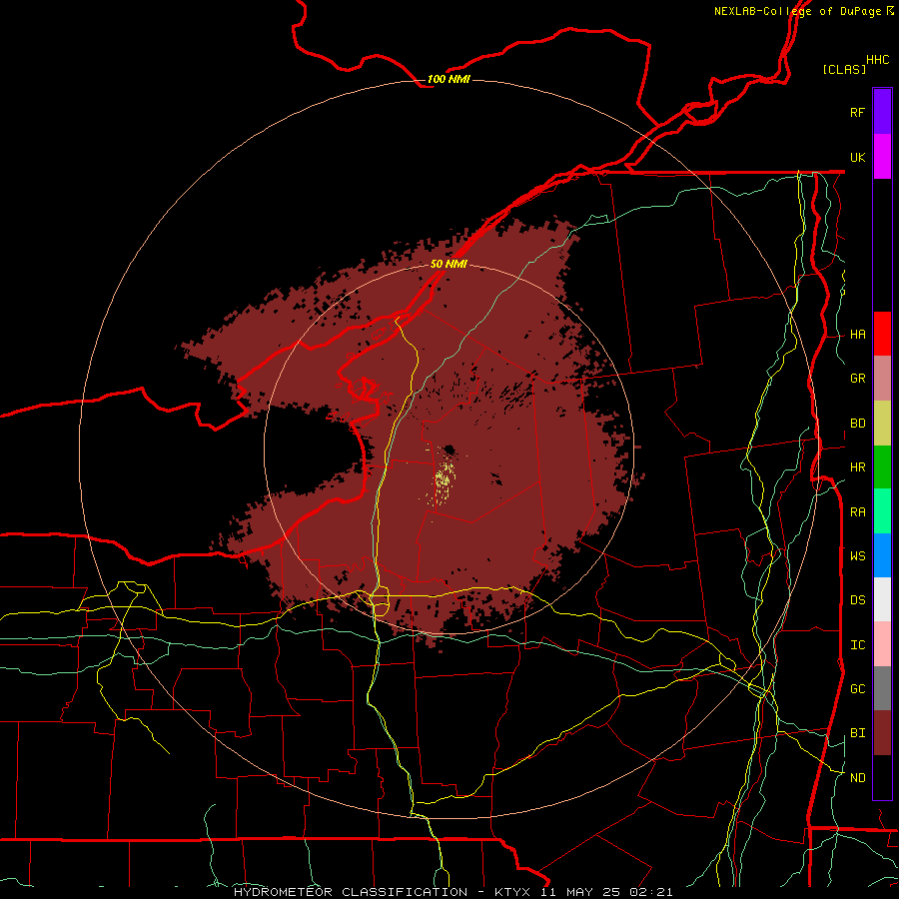Click the 50 NMI range ring label
The image size is (899, 899).
pyautogui.click(x=449, y=264)
